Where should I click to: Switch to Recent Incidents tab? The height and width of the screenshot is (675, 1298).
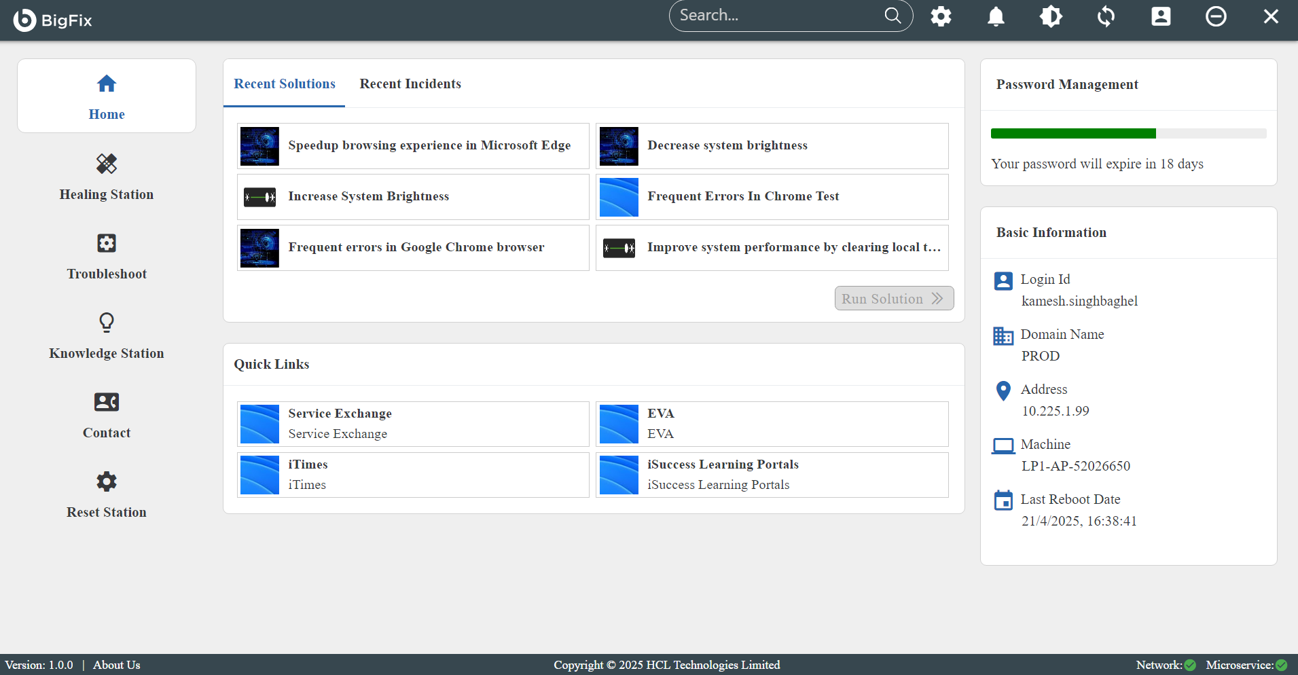[410, 84]
